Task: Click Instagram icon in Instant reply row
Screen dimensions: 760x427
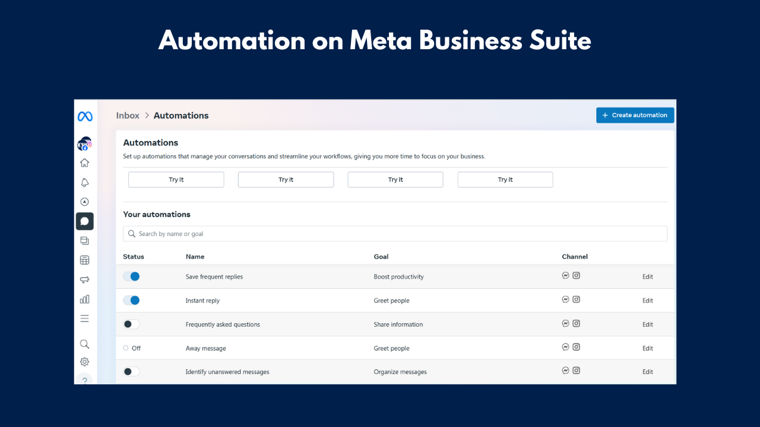Action: tap(576, 299)
